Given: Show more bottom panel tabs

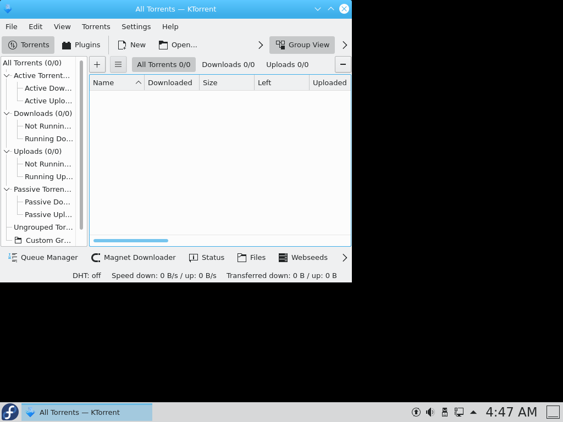Looking at the screenshot, I should coord(345,258).
